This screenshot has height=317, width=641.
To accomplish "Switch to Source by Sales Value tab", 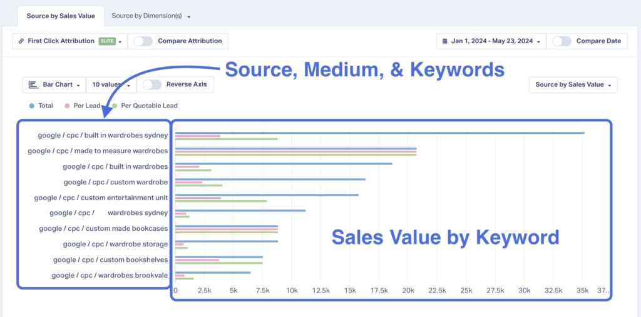I will click(x=61, y=16).
